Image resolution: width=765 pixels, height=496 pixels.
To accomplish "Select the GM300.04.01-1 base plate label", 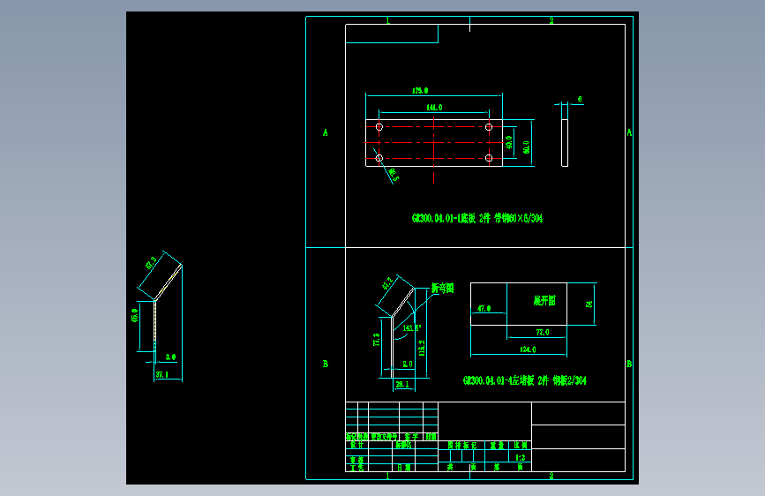I will 477,218.
